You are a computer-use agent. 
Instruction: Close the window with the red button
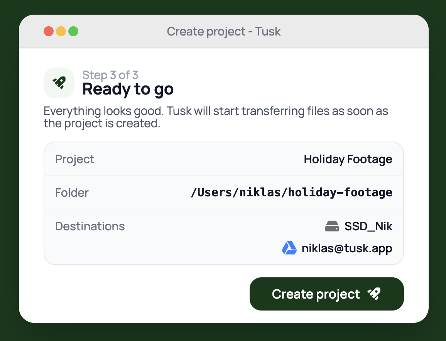point(49,31)
